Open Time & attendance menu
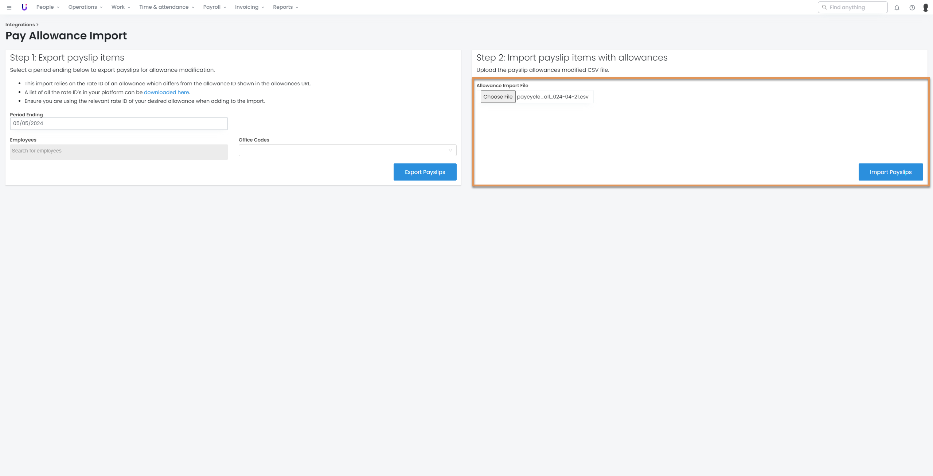This screenshot has height=476, width=933. (167, 7)
